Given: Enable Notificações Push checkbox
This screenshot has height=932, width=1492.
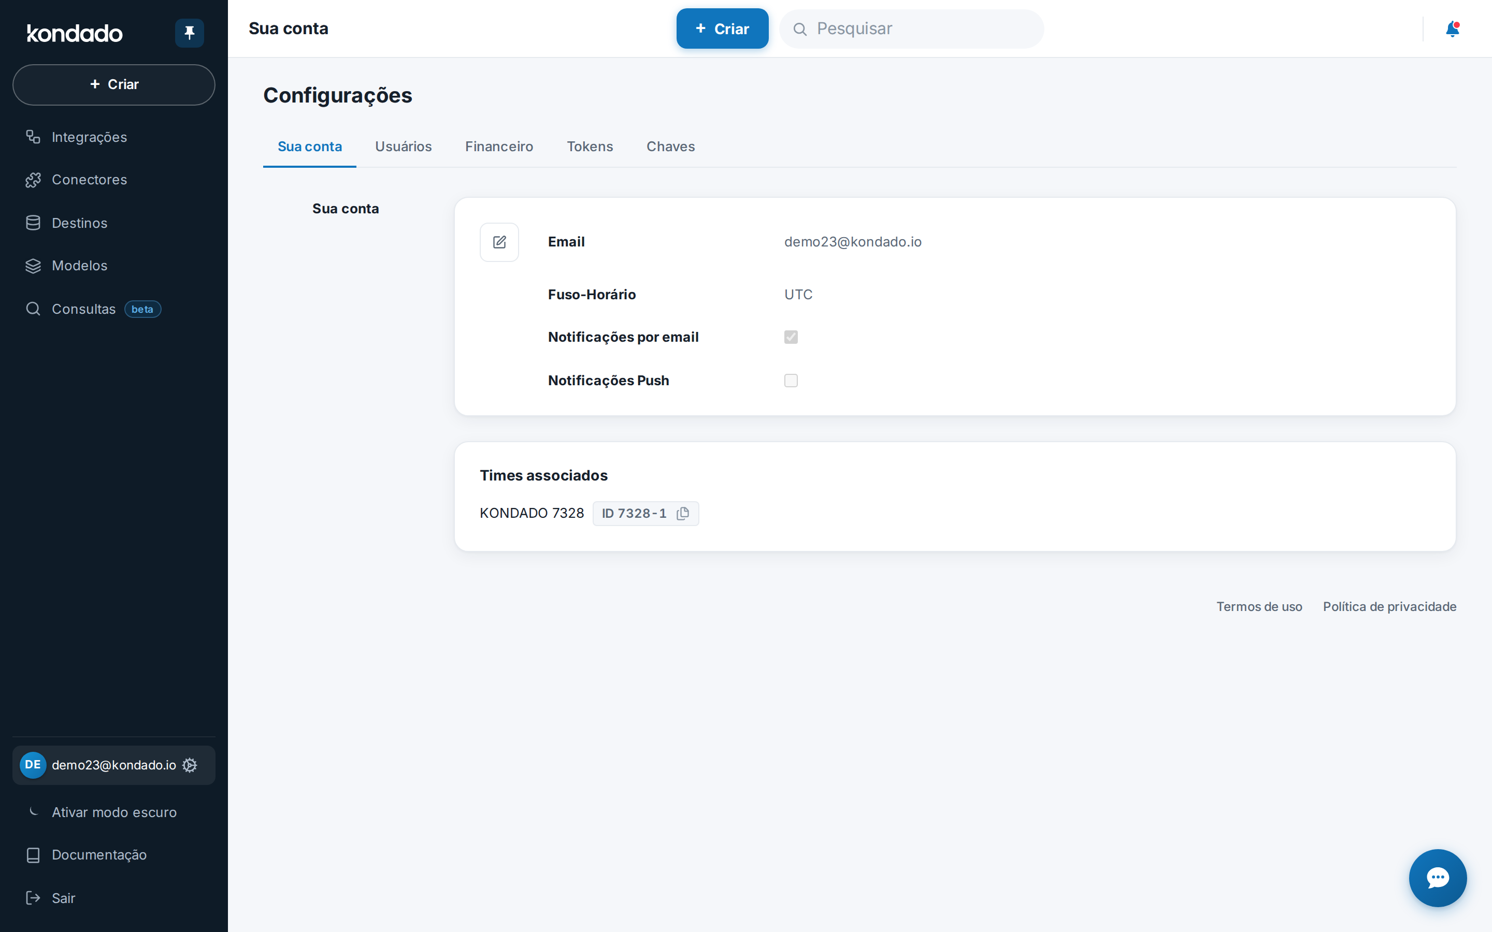Looking at the screenshot, I should [x=791, y=381].
